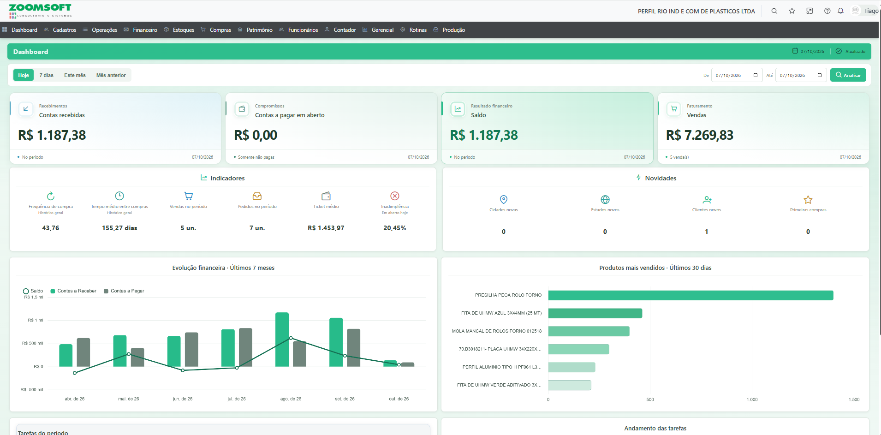
Task: Select the Este mês period filter
Action: (x=75, y=75)
